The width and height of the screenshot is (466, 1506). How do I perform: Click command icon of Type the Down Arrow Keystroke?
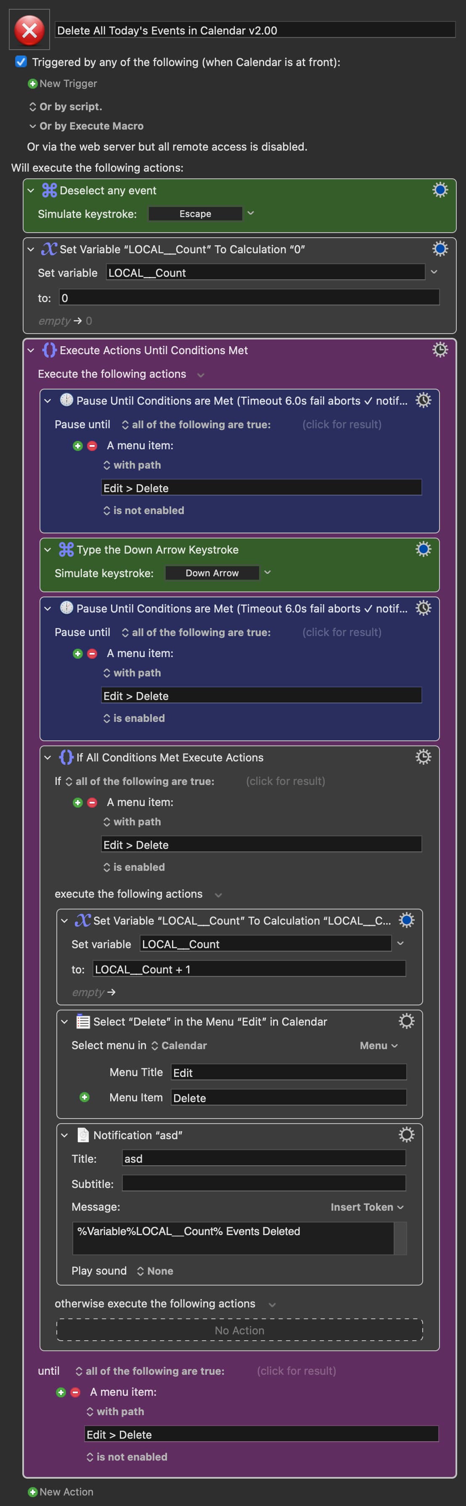coord(66,549)
